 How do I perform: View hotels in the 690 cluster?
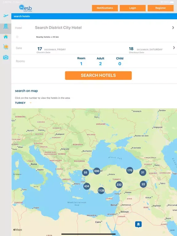[x=97, y=171]
